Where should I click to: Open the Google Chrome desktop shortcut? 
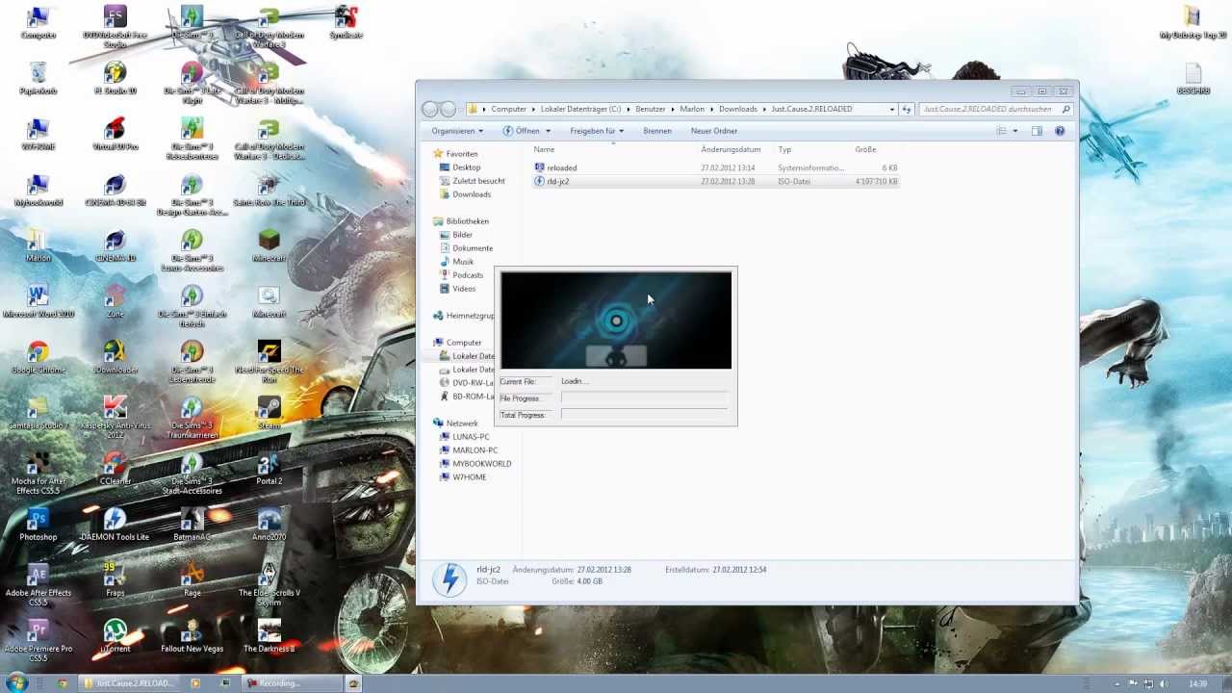click(38, 357)
